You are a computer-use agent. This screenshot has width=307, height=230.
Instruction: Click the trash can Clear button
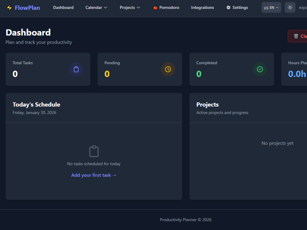(x=297, y=36)
